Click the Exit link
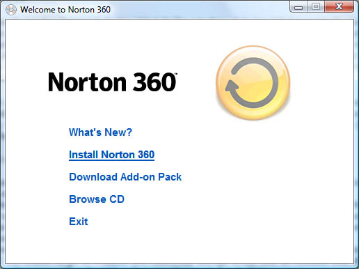 [79, 222]
